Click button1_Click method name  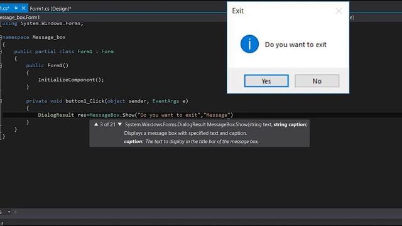pyautogui.click(x=85, y=101)
